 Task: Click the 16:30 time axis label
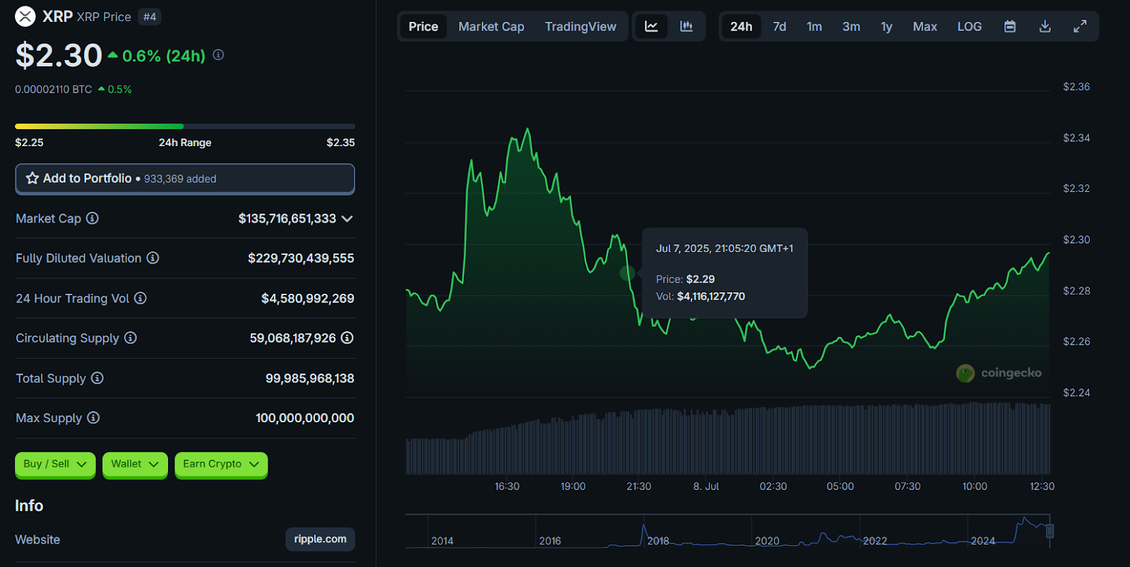507,487
